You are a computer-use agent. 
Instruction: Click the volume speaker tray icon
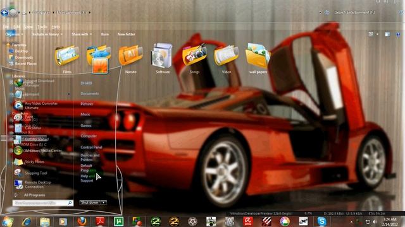pyautogui.click(x=375, y=221)
